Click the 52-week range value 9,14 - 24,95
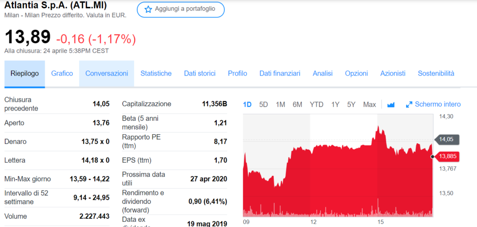 pyautogui.click(x=92, y=198)
